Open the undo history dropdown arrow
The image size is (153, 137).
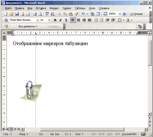87,14
